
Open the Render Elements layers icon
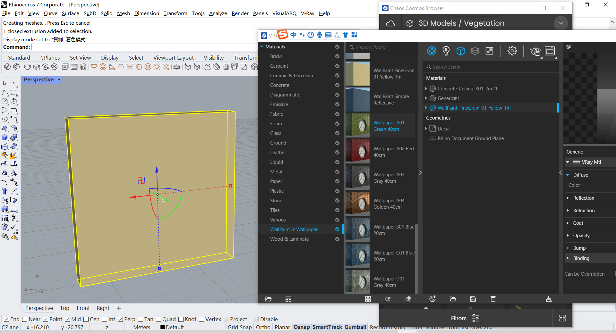(x=475, y=51)
